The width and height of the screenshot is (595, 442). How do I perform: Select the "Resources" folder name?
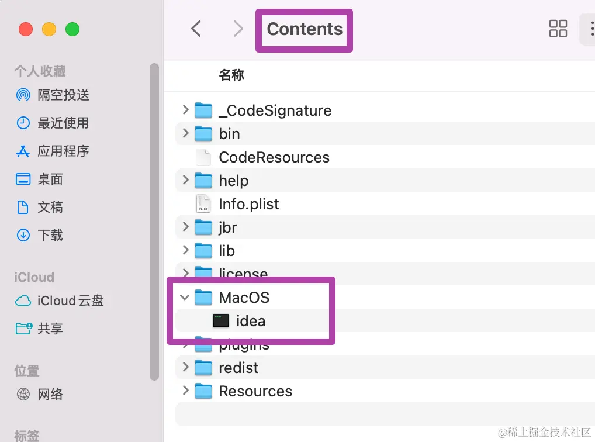click(255, 391)
